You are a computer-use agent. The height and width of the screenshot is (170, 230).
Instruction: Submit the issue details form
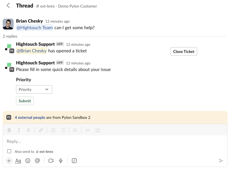[x=25, y=101]
